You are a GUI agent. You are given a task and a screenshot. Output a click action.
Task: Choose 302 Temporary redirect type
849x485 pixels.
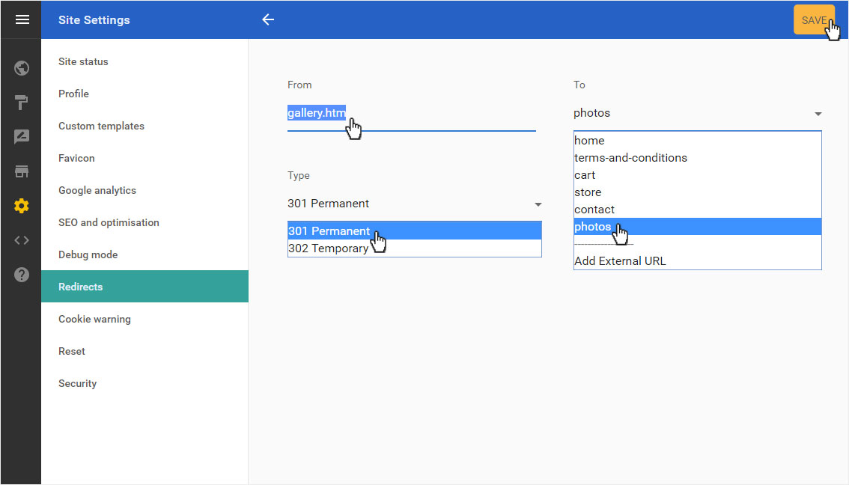(x=414, y=248)
